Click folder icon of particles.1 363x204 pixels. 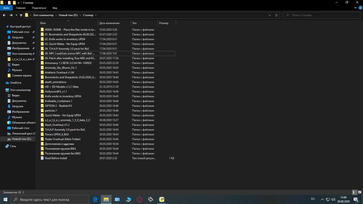point(42,110)
